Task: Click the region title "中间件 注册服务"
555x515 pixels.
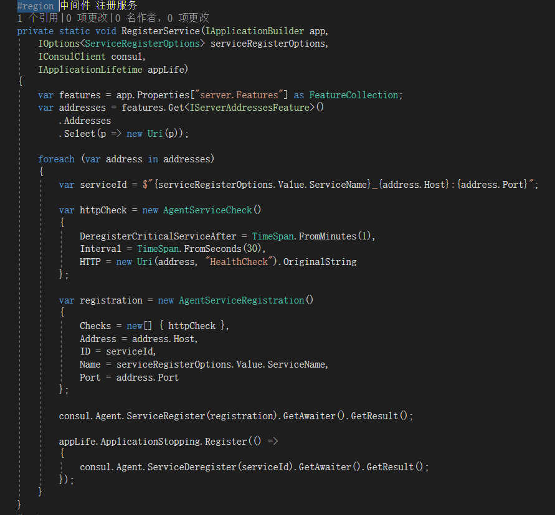Action: pyautogui.click(x=98, y=6)
